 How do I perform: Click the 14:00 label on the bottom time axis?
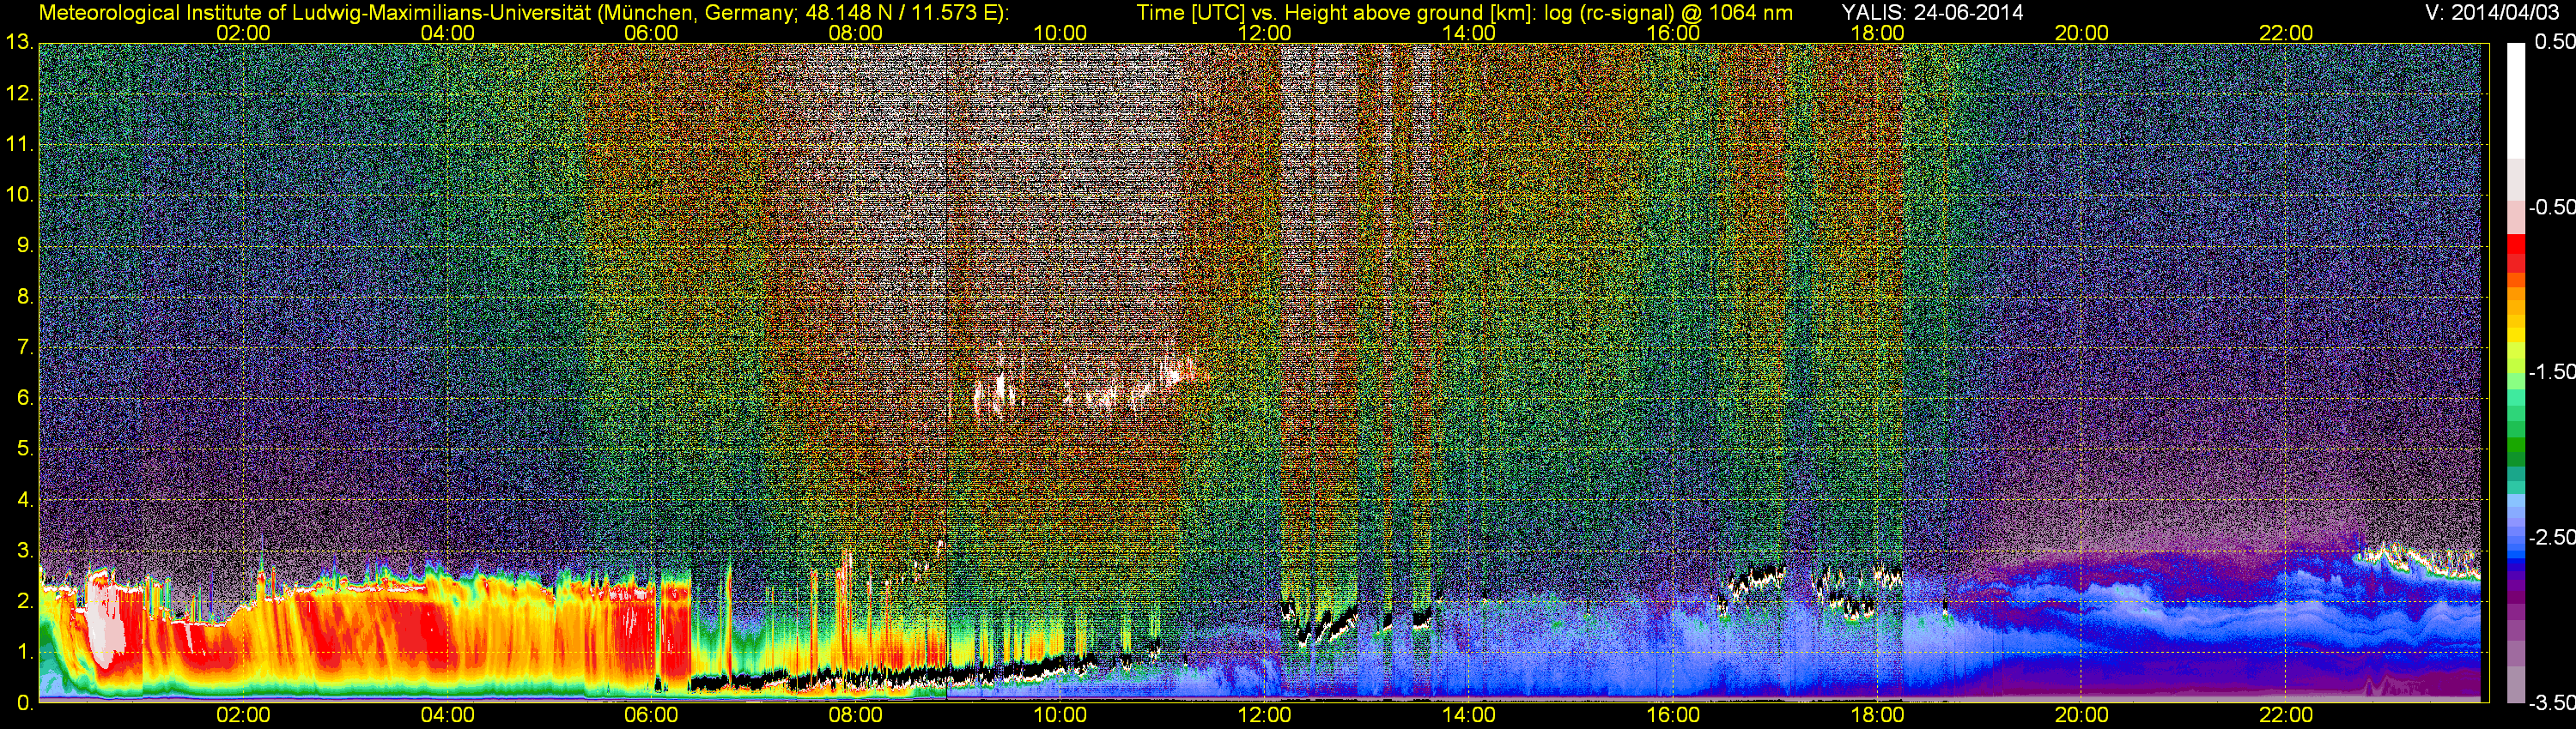point(1469,715)
